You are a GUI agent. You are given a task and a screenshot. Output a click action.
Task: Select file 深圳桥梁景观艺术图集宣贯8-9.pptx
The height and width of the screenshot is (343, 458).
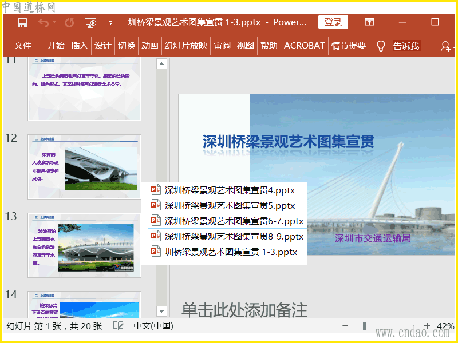pyautogui.click(x=234, y=236)
